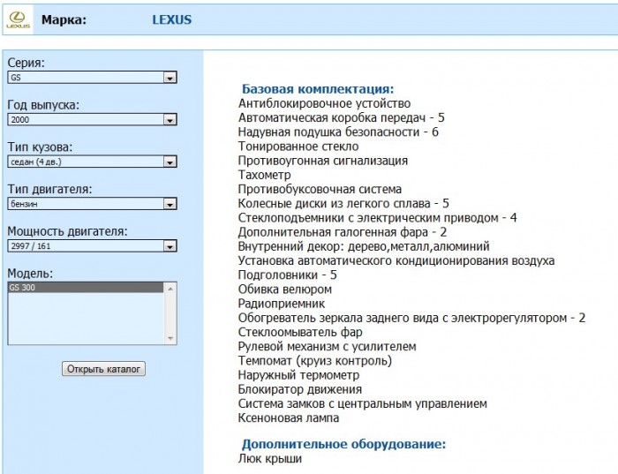Click the text Противоугонная сигнализация
The image size is (618, 474).
coord(323,161)
